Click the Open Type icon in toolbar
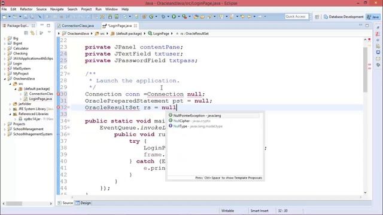Image resolution: width=383 pixels, height=215 pixels. (x=196, y=17)
